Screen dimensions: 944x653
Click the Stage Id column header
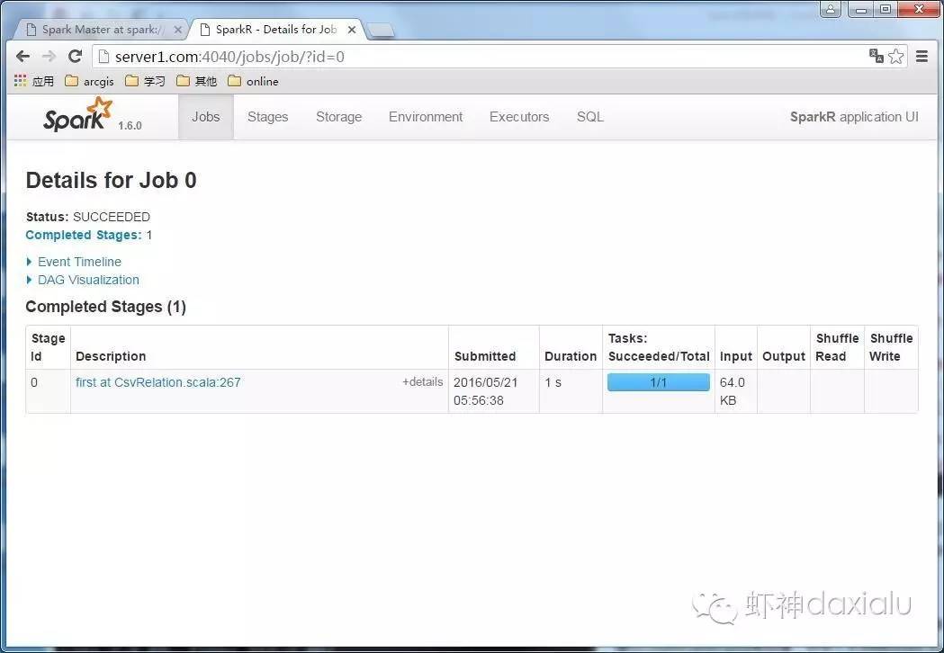coord(48,347)
